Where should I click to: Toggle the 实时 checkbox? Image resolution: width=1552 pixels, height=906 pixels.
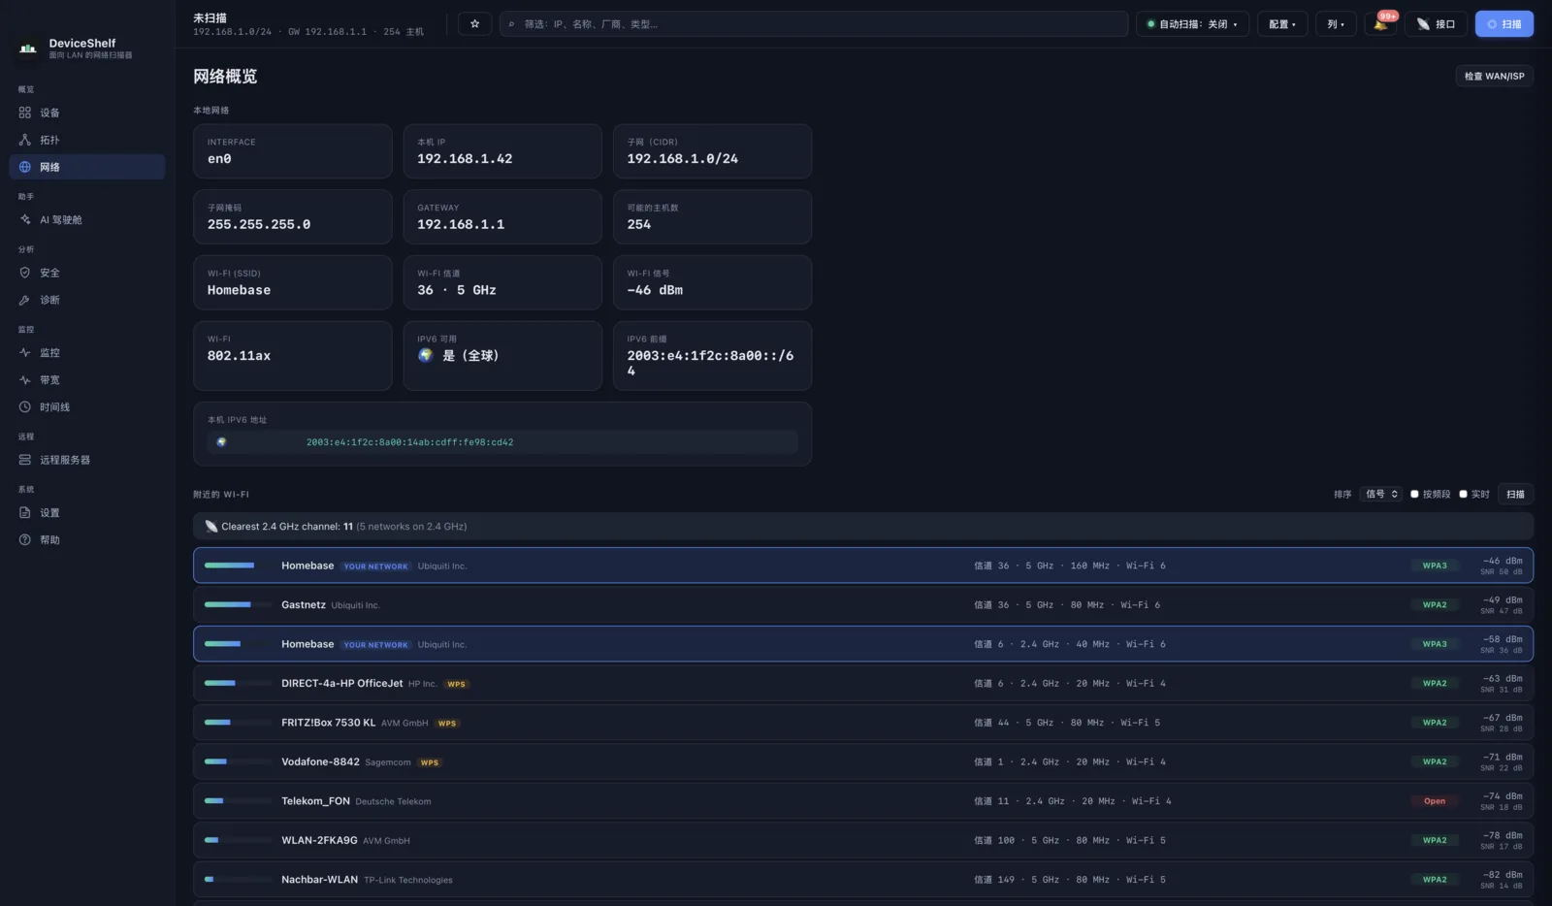tap(1463, 495)
